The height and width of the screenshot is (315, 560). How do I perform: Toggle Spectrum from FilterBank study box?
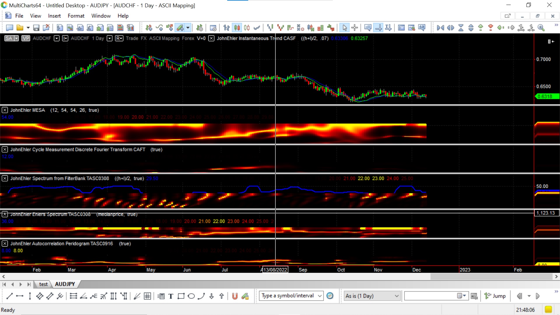coord(5,178)
